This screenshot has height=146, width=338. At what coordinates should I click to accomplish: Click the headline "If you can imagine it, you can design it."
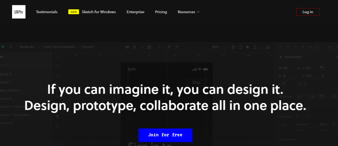165,89
